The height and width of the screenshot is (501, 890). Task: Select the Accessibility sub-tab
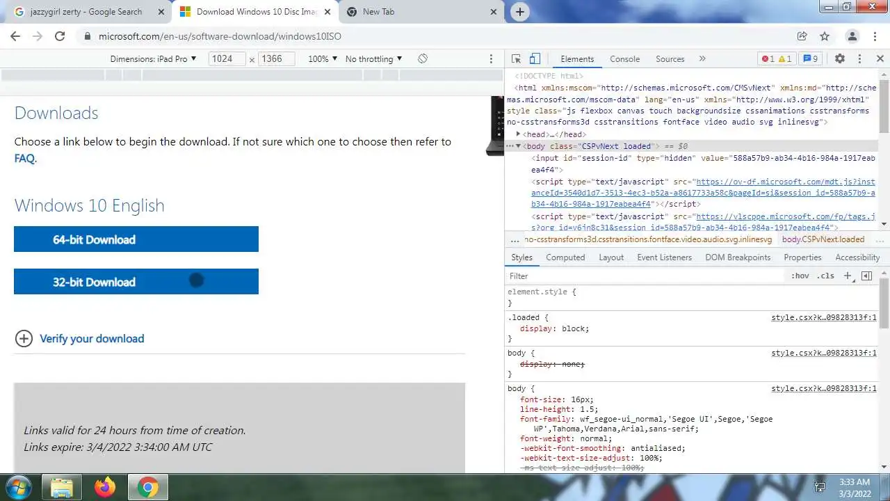[857, 257]
